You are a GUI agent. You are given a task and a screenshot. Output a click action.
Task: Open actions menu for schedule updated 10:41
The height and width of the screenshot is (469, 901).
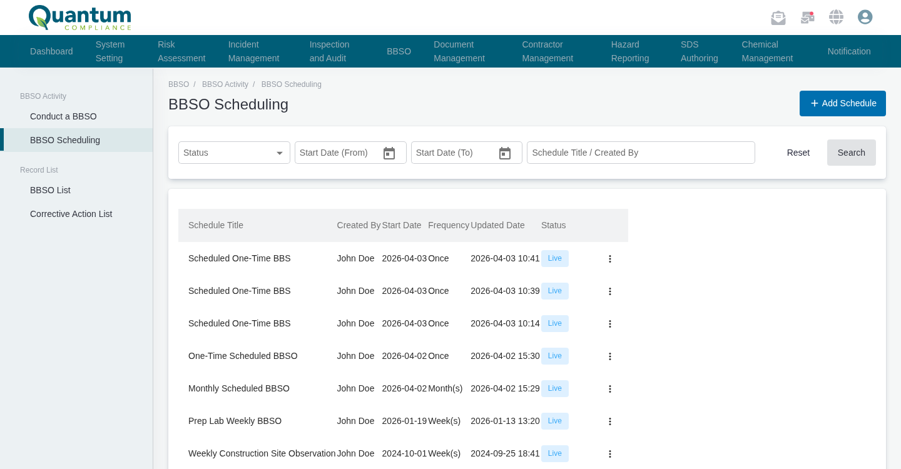click(x=610, y=259)
